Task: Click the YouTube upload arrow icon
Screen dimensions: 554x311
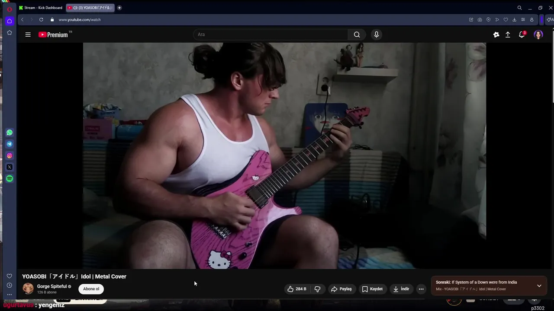Action: click(x=508, y=35)
